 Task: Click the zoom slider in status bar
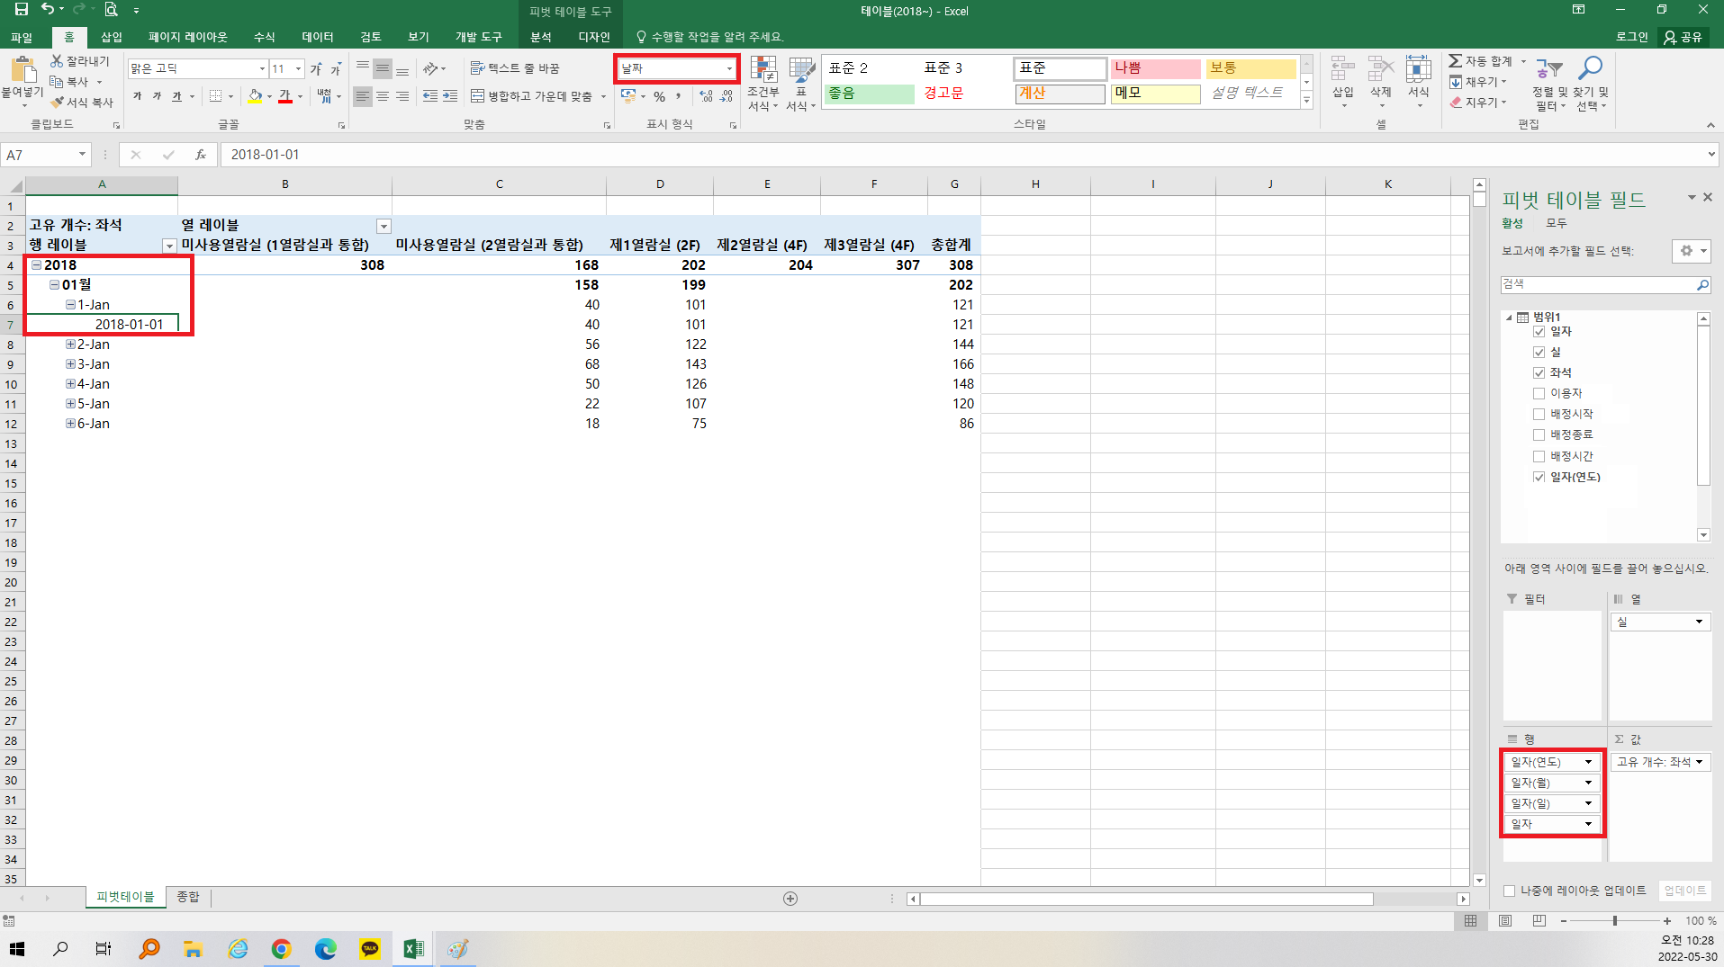coord(1615,920)
